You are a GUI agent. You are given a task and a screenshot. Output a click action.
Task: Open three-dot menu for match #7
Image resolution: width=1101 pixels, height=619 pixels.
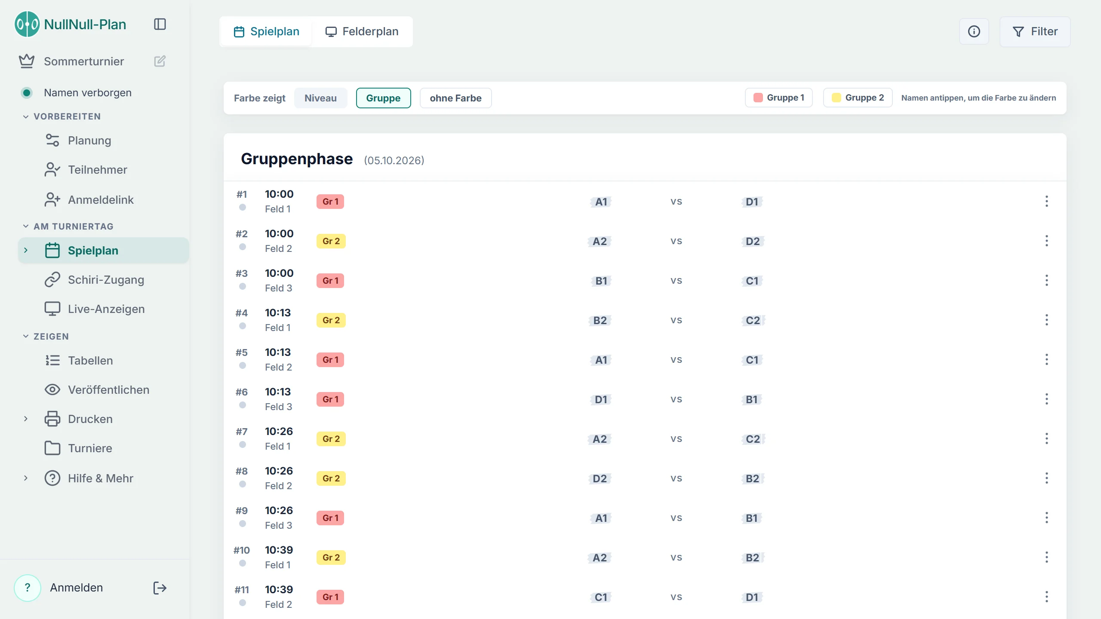pyautogui.click(x=1047, y=438)
